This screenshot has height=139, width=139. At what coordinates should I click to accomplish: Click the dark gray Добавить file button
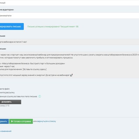10,102
